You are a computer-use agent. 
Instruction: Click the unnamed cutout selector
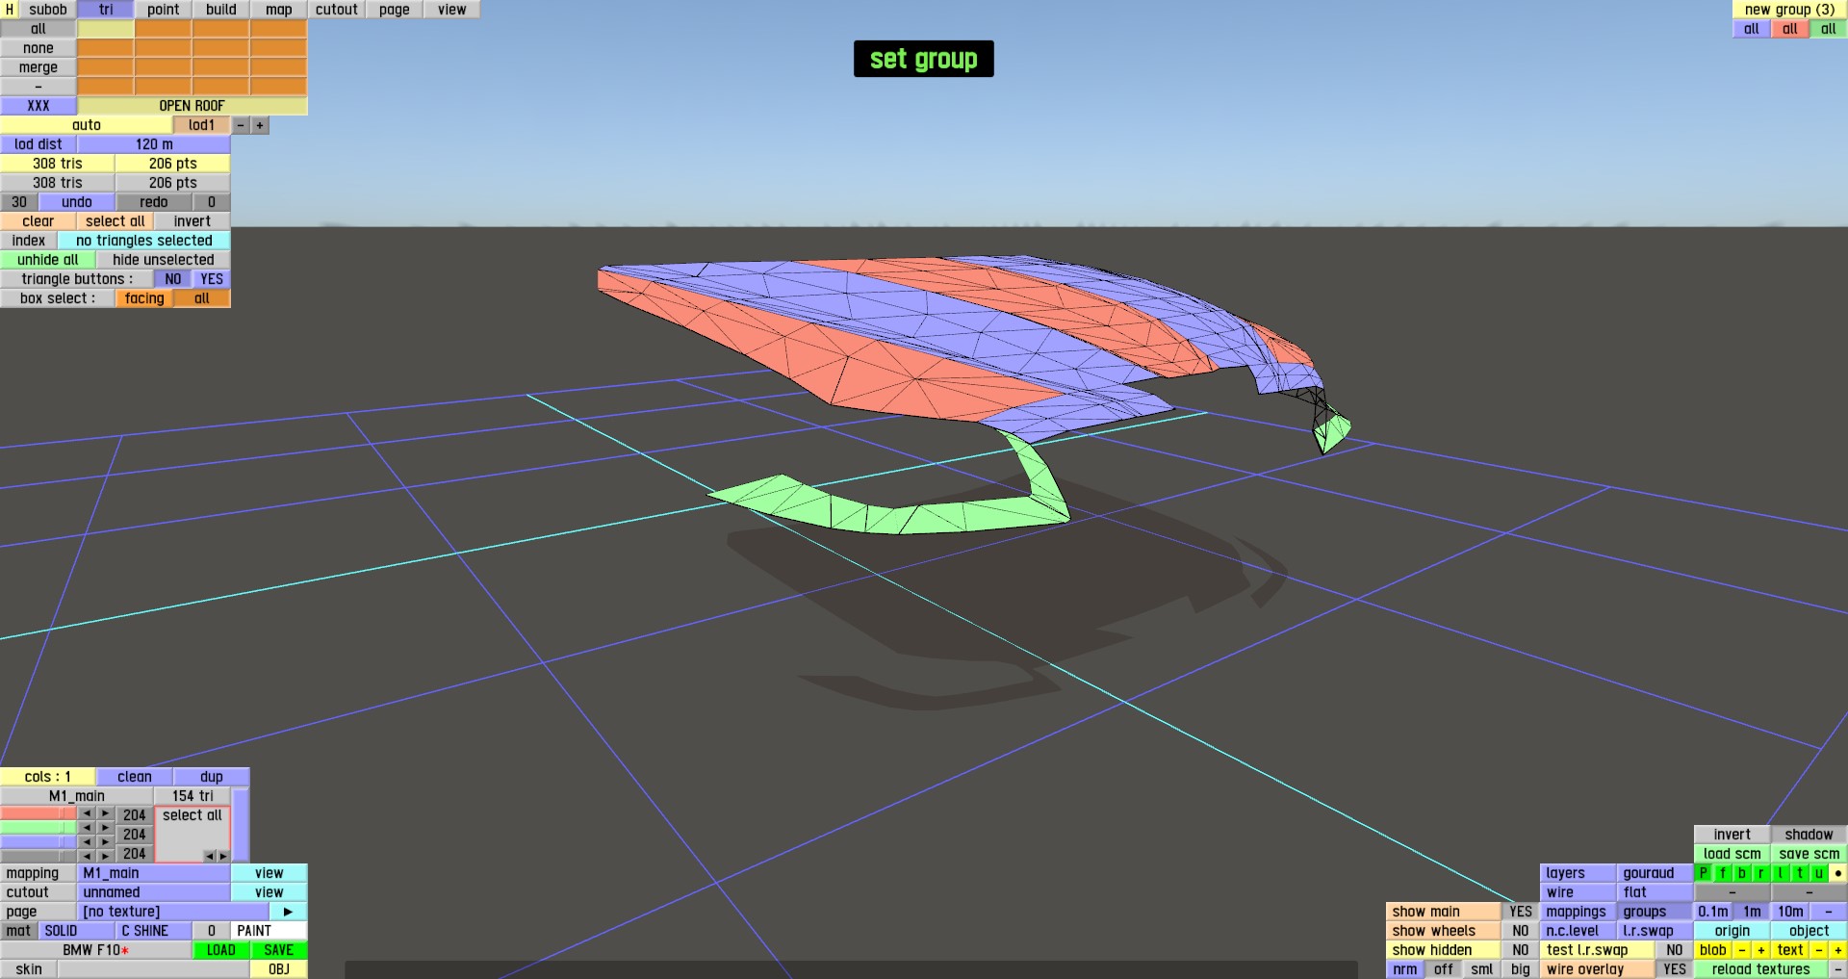click(154, 892)
